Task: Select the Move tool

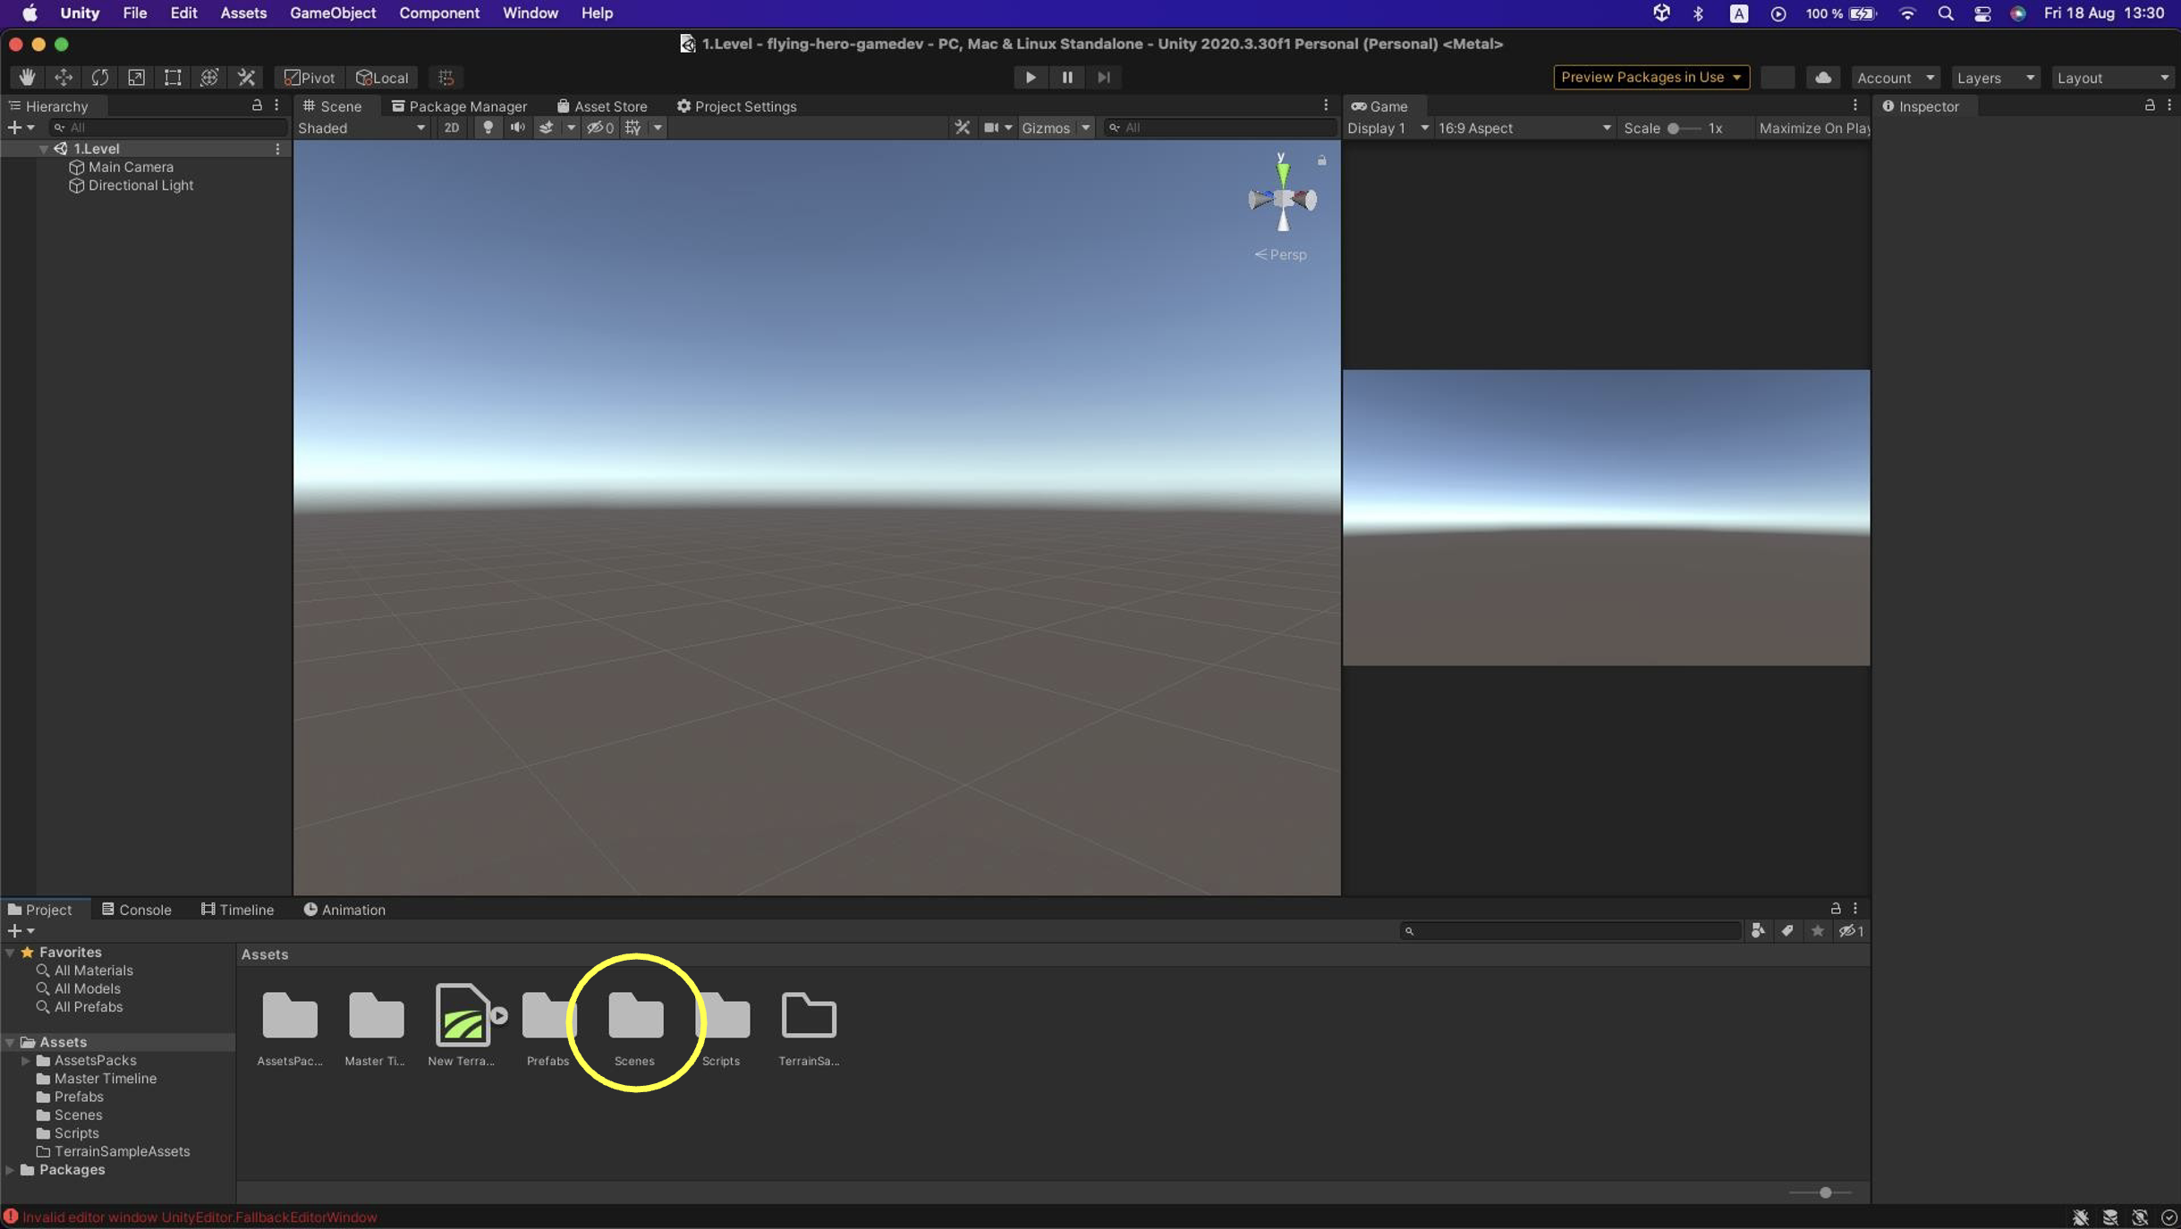Action: [64, 77]
